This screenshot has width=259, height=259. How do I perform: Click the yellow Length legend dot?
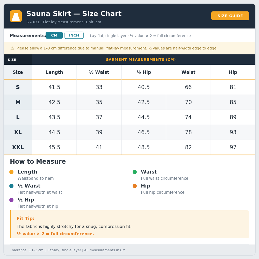pos(11,172)
